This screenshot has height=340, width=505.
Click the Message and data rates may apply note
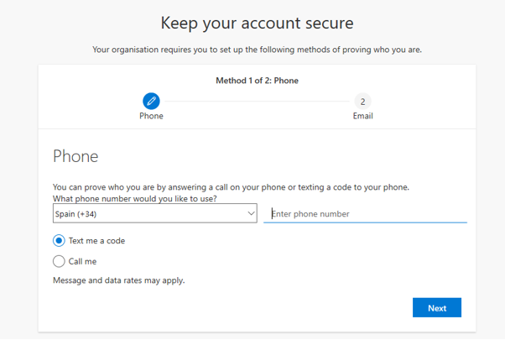[119, 280]
